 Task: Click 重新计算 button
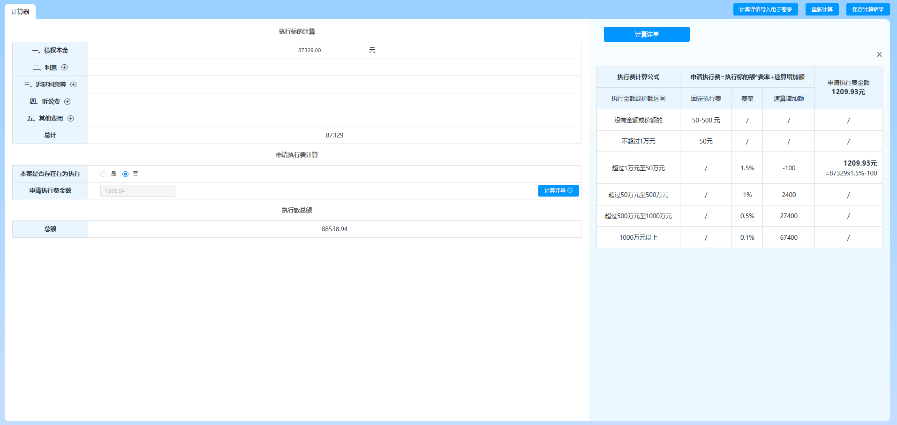coord(822,9)
